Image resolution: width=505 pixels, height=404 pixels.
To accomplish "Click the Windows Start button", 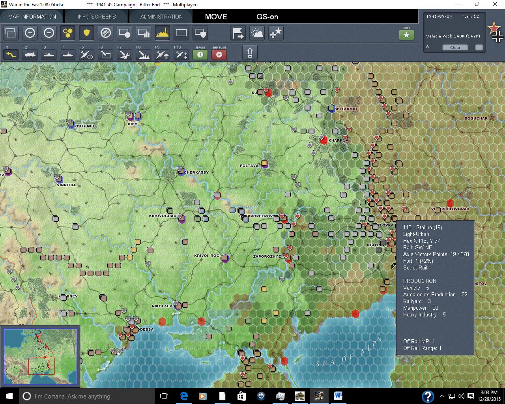I will click(9, 396).
